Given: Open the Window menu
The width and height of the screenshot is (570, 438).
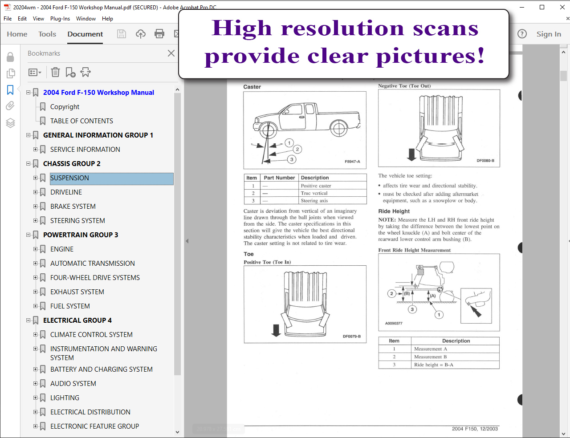Looking at the screenshot, I should pos(86,19).
